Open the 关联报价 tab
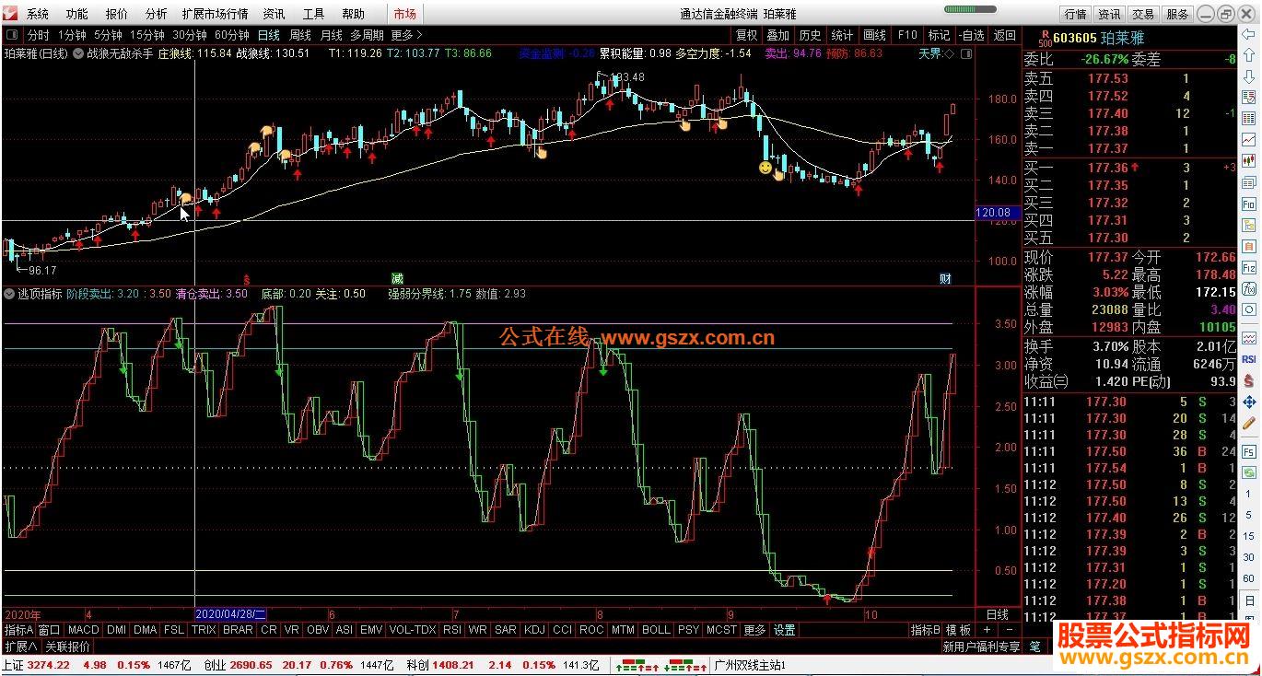This screenshot has width=1262, height=676. [x=68, y=647]
